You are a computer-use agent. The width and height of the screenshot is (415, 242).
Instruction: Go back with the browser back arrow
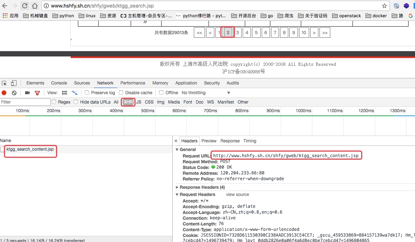pyautogui.click(x=5, y=5)
